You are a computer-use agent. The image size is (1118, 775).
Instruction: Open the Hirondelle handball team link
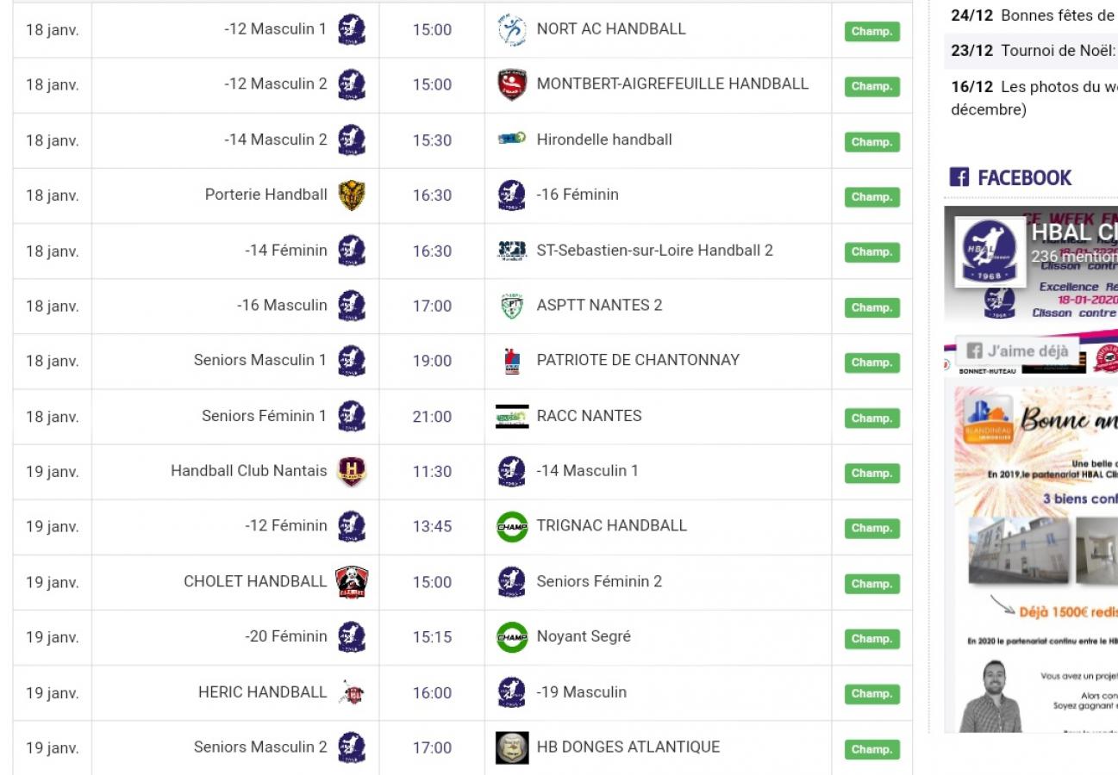pyautogui.click(x=604, y=139)
